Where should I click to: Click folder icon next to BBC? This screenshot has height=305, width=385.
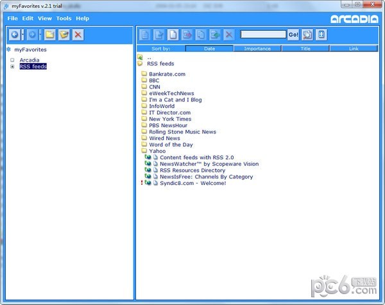point(144,80)
